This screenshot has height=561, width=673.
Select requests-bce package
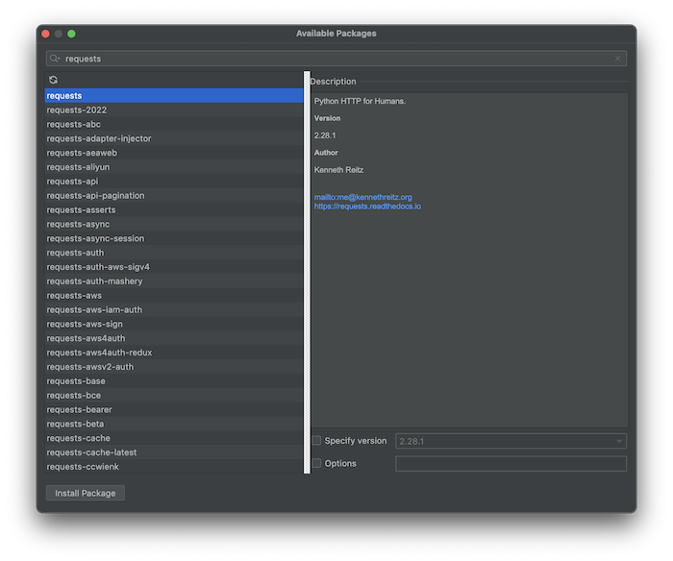pos(174,395)
